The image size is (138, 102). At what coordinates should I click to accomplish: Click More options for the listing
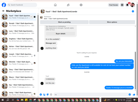click(x=112, y=22)
